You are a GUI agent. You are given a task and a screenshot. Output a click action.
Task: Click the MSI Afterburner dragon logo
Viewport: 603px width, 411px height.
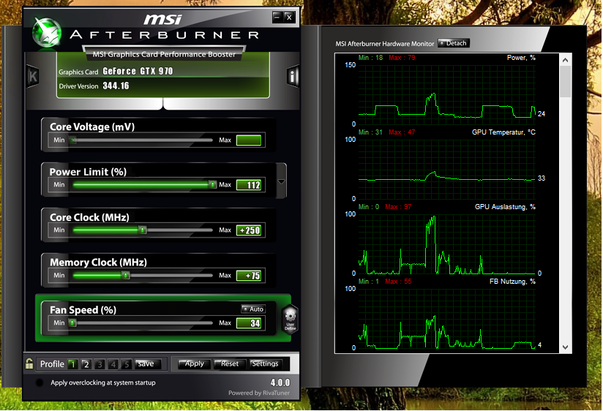(x=47, y=34)
